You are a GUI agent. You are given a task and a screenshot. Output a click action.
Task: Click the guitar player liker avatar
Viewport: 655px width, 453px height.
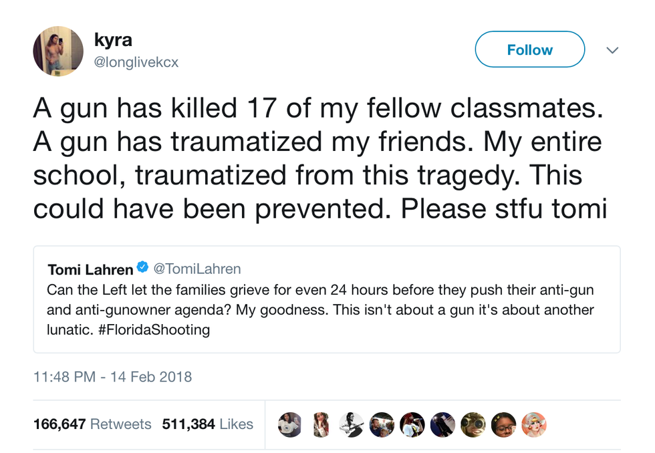click(x=352, y=424)
